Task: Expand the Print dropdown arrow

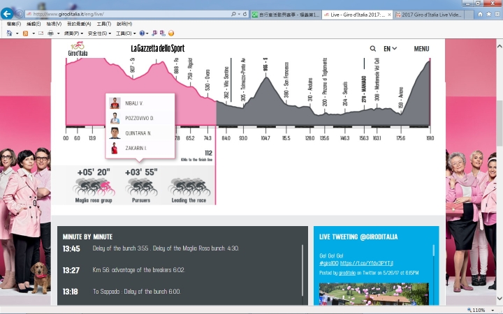Action: (58, 33)
